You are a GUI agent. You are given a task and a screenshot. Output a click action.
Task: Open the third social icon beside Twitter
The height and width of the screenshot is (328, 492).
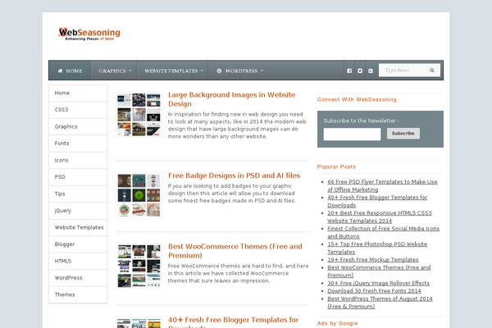371,71
